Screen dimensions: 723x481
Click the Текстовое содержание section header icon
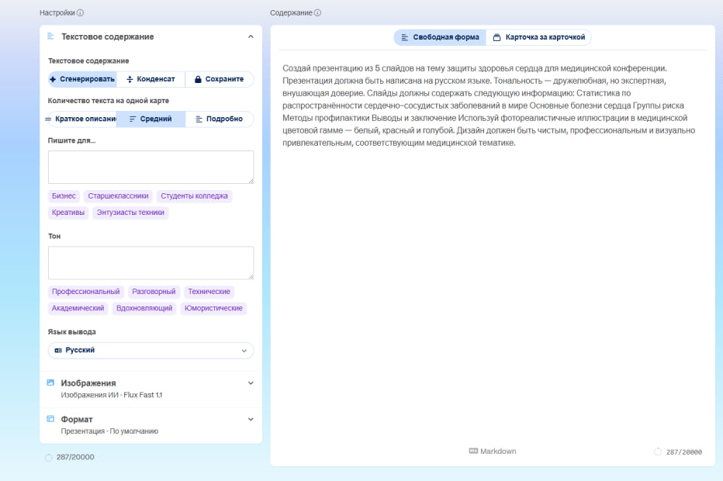50,36
